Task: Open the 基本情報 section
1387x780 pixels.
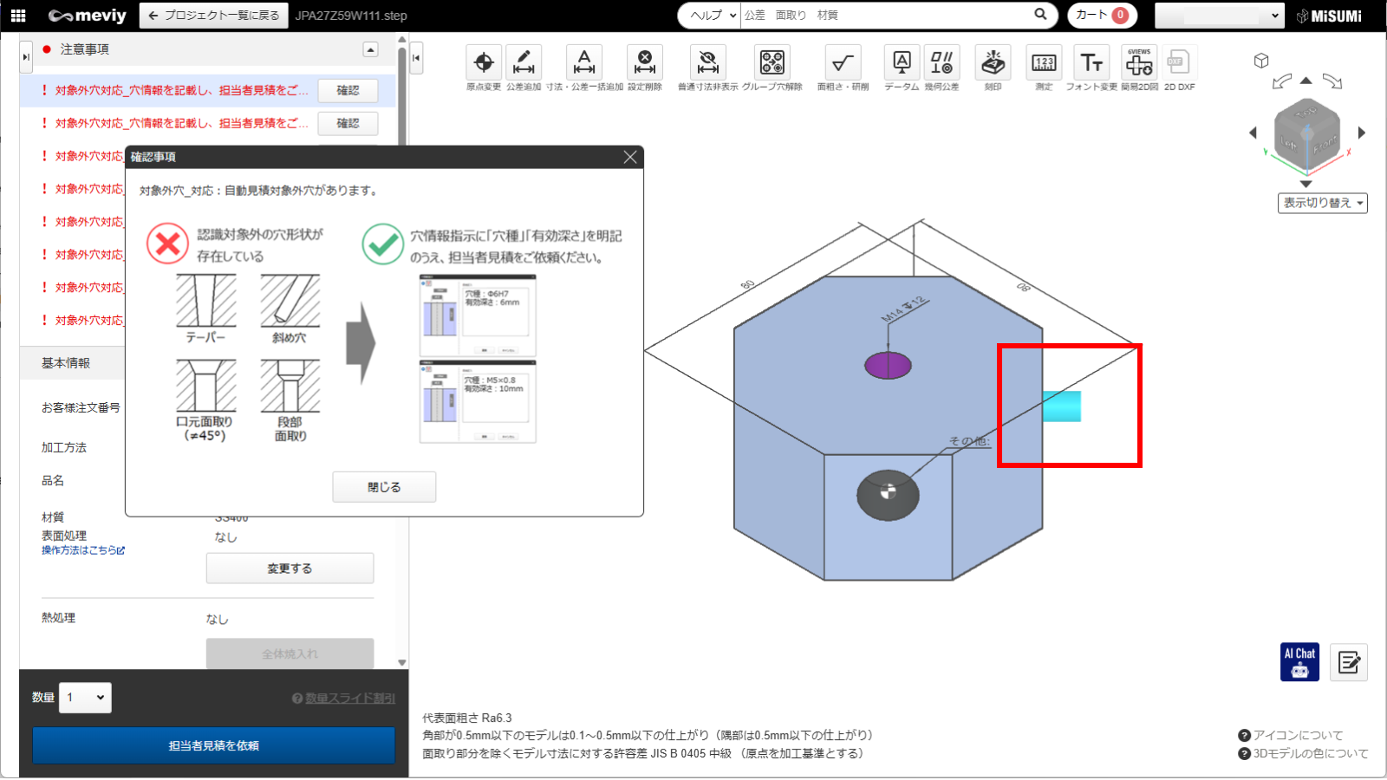Action: [x=66, y=363]
